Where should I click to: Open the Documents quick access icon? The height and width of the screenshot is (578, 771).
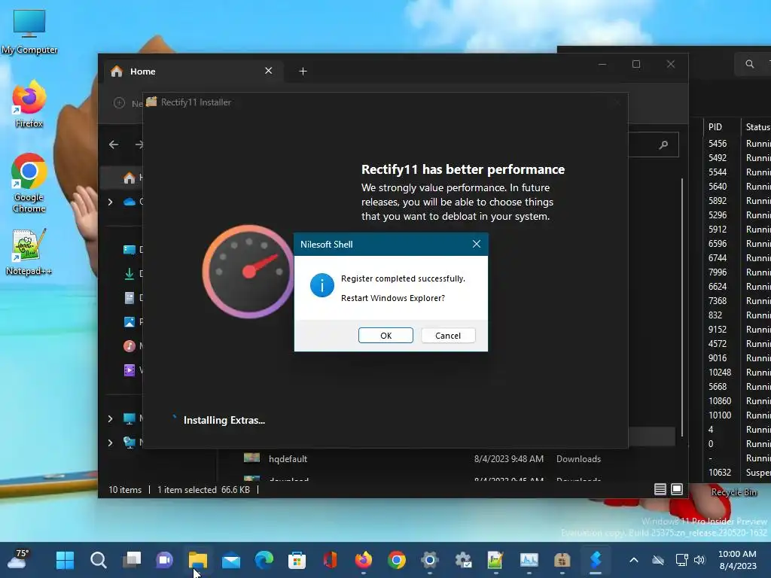click(x=130, y=298)
